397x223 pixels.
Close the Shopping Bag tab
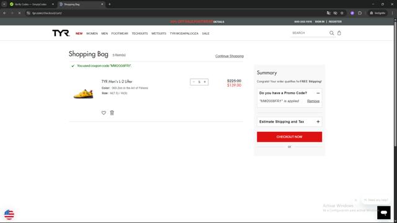click(x=102, y=4)
